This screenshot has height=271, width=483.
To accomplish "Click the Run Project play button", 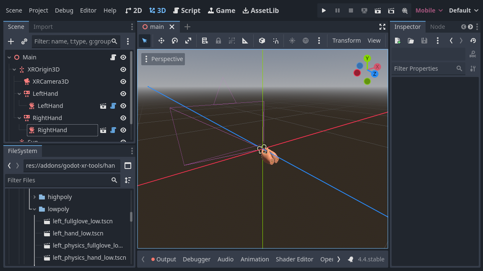I will (324, 10).
